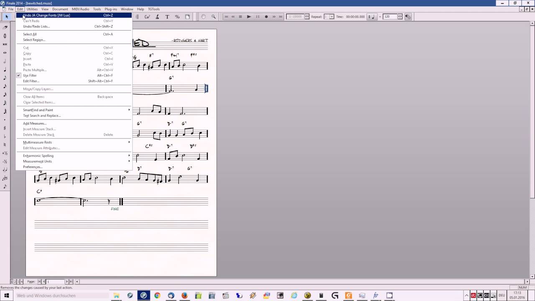
Task: Open the MIDI/Audio menu
Action: 80,9
